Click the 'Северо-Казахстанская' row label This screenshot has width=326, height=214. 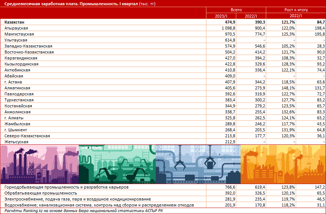click(x=27, y=136)
